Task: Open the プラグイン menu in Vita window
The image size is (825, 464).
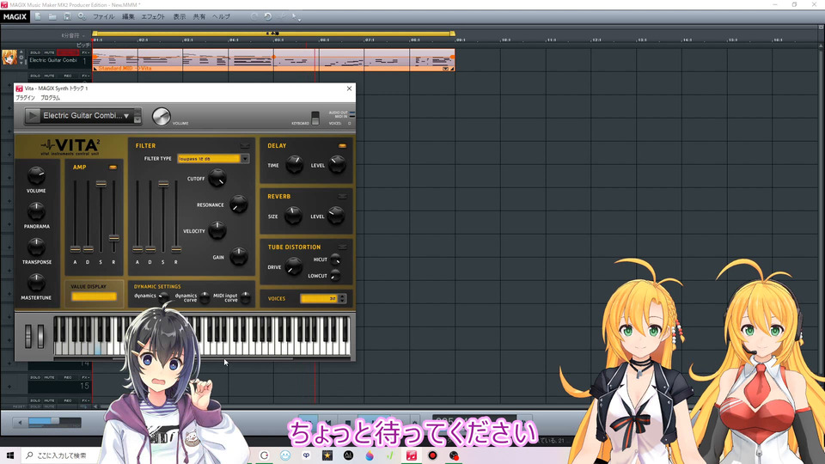Action: point(25,98)
